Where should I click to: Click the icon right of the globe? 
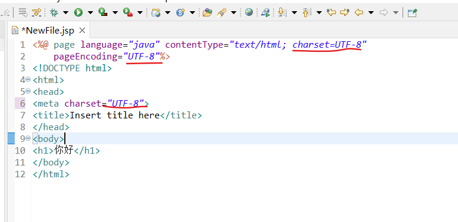pyautogui.click(x=265, y=12)
